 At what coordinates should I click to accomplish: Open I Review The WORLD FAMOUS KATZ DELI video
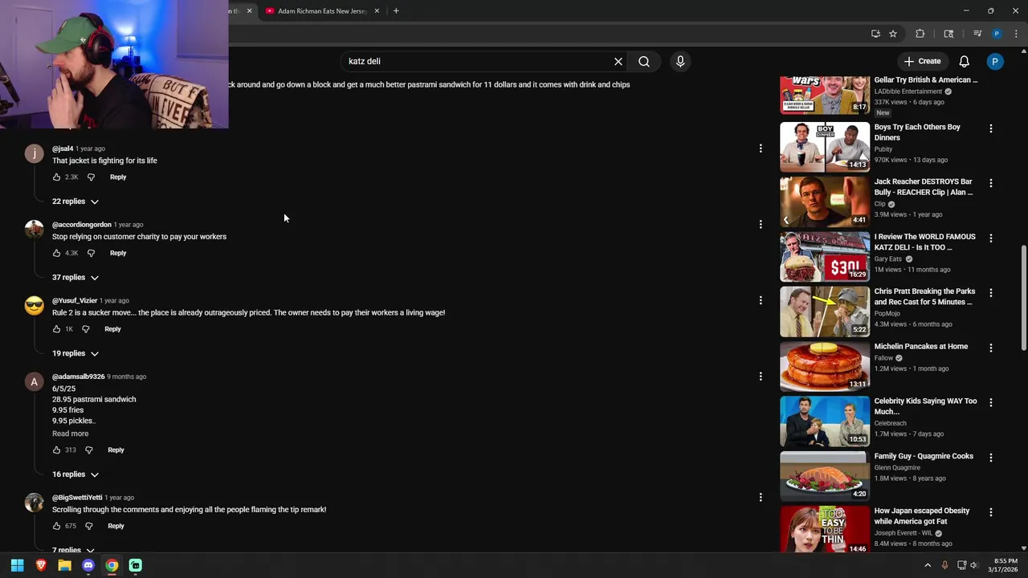click(x=924, y=242)
